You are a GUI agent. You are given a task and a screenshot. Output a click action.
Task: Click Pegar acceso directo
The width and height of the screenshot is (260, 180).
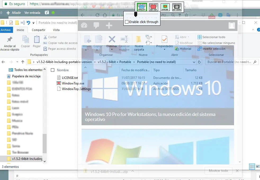[60, 49]
